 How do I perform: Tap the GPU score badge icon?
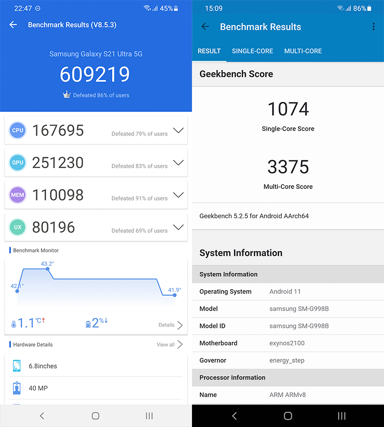click(x=17, y=162)
